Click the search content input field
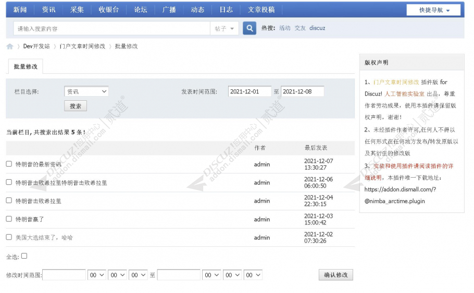Viewport: 474px width, 293px height. pyautogui.click(x=111, y=29)
